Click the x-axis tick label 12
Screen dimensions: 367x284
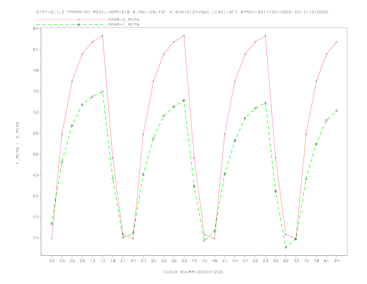tap(93, 261)
